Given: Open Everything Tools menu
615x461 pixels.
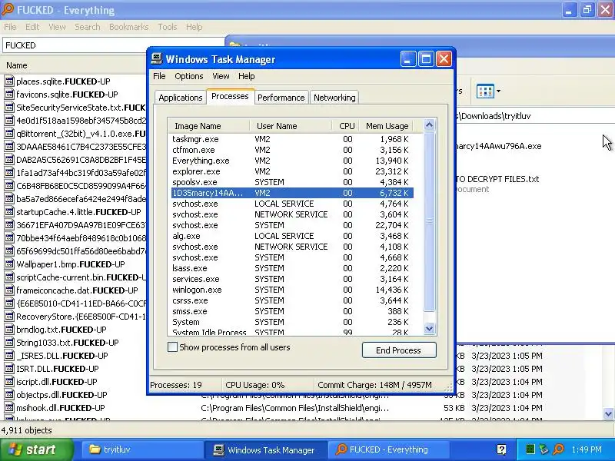Looking at the screenshot, I should 168,27.
